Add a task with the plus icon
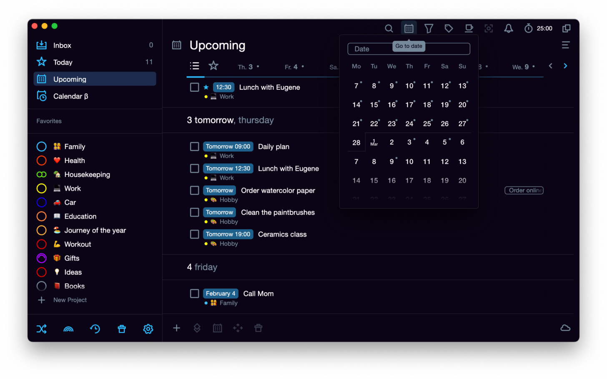Image resolution: width=607 pixels, height=379 pixels. 176,328
